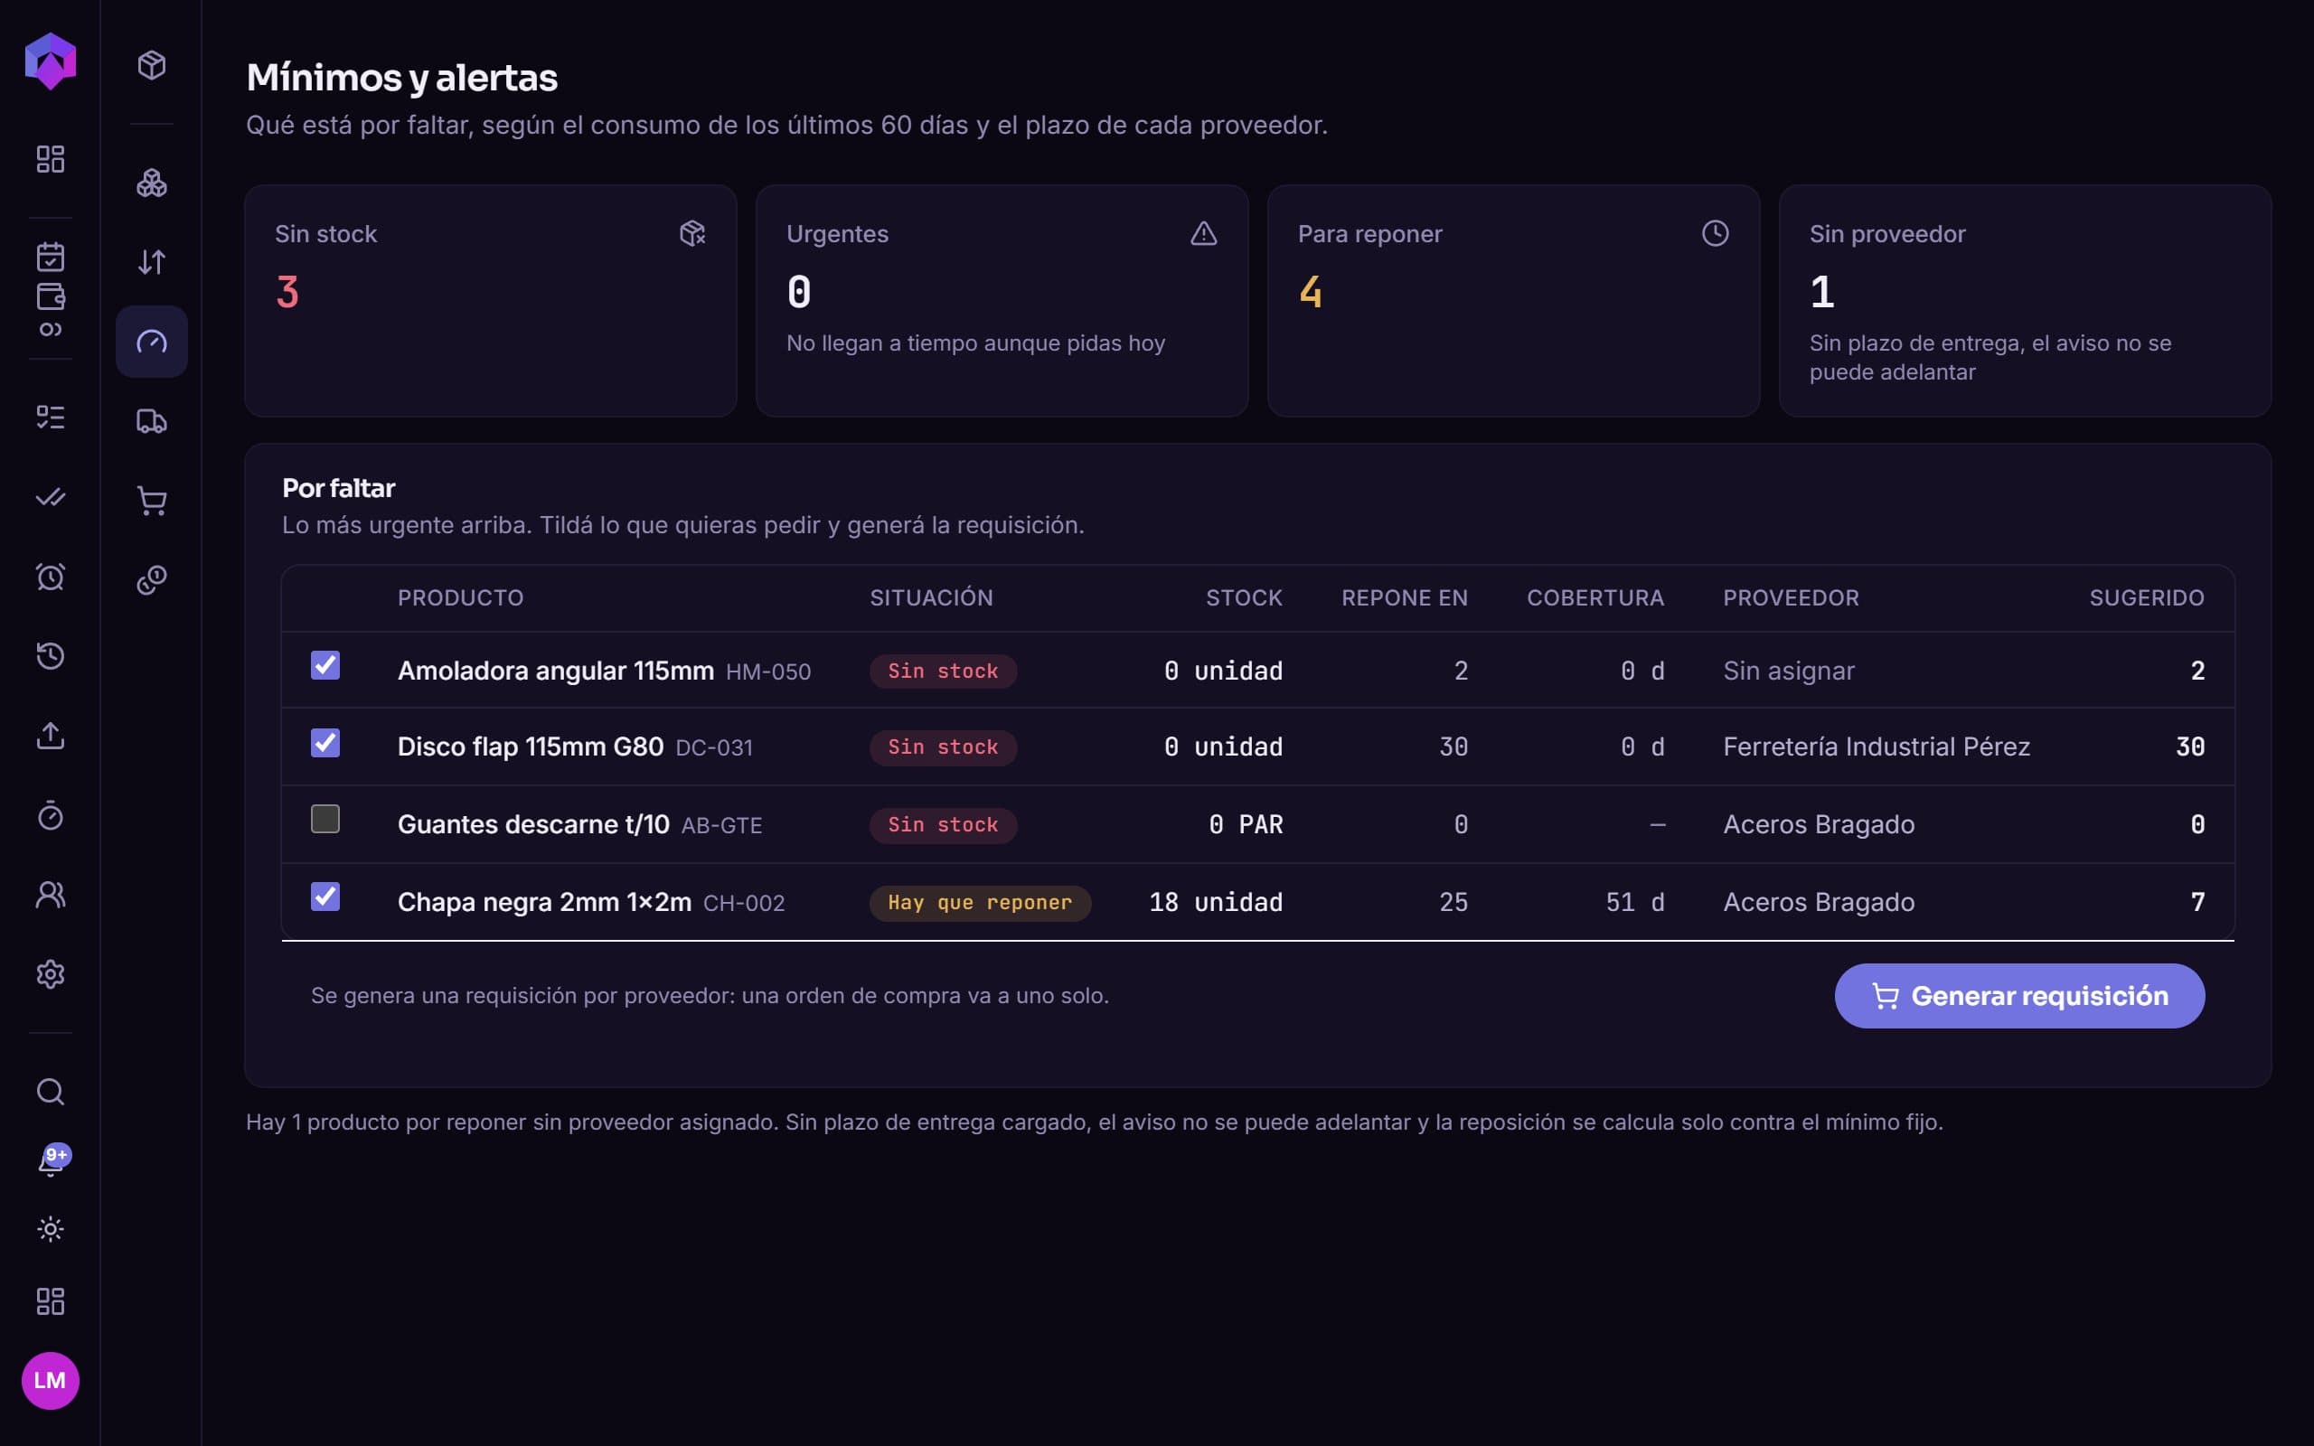Click the COBERTURA column header
2314x1446 pixels.
tap(1594, 597)
